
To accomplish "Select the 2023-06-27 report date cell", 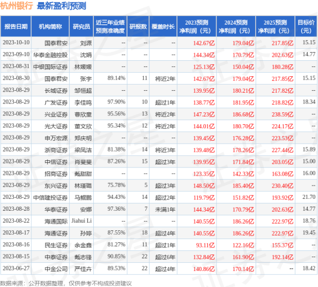I will click(x=16, y=268).
